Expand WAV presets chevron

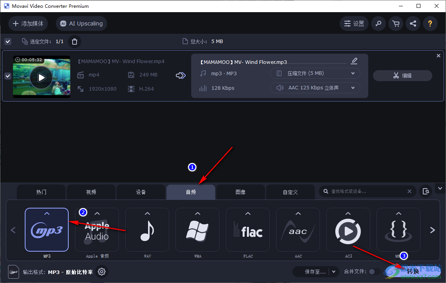point(147,214)
